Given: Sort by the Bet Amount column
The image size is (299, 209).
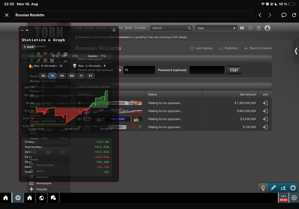Looking at the screenshot, I should 248,94.
